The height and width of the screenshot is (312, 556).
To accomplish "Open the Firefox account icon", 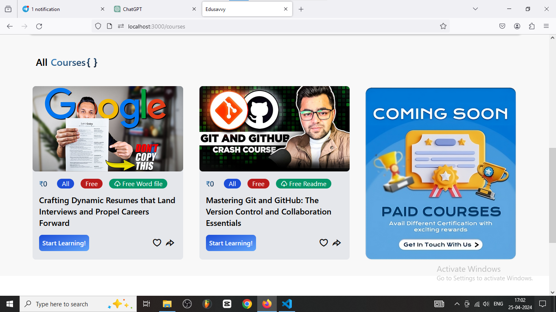I will 517,26.
